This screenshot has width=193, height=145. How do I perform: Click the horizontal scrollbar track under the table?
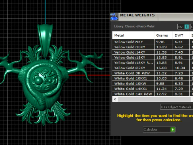[154, 99]
